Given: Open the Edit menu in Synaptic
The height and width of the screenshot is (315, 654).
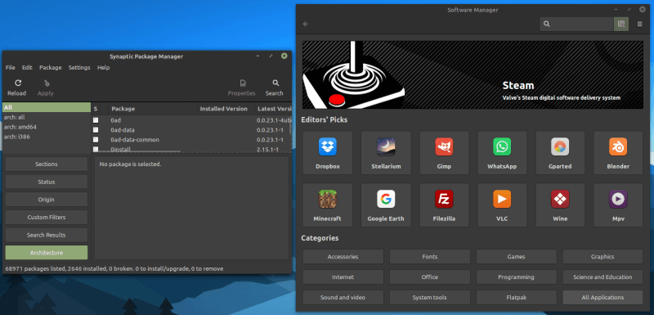Looking at the screenshot, I should (27, 68).
